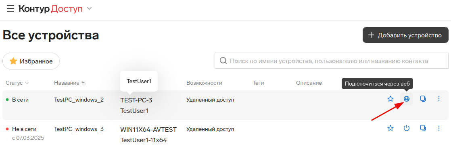Click power icon for TestPC_windows_3
The width and height of the screenshot is (451, 147).
click(x=406, y=128)
